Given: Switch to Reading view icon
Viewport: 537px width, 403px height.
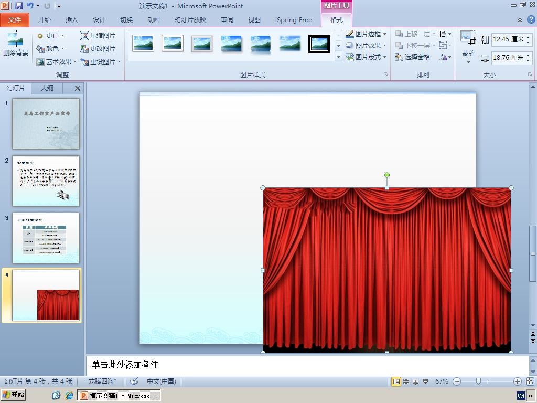Looking at the screenshot, I should coord(416,381).
